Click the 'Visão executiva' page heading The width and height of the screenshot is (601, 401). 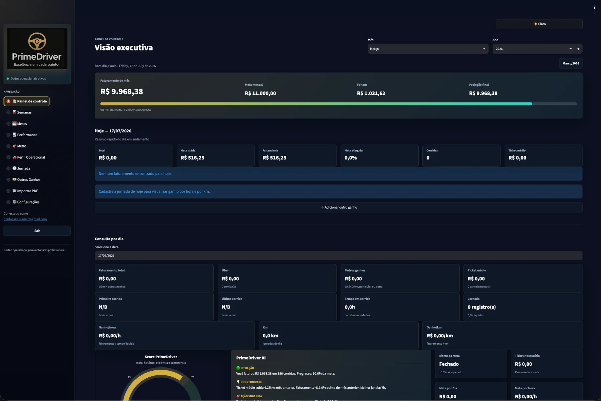tap(124, 48)
